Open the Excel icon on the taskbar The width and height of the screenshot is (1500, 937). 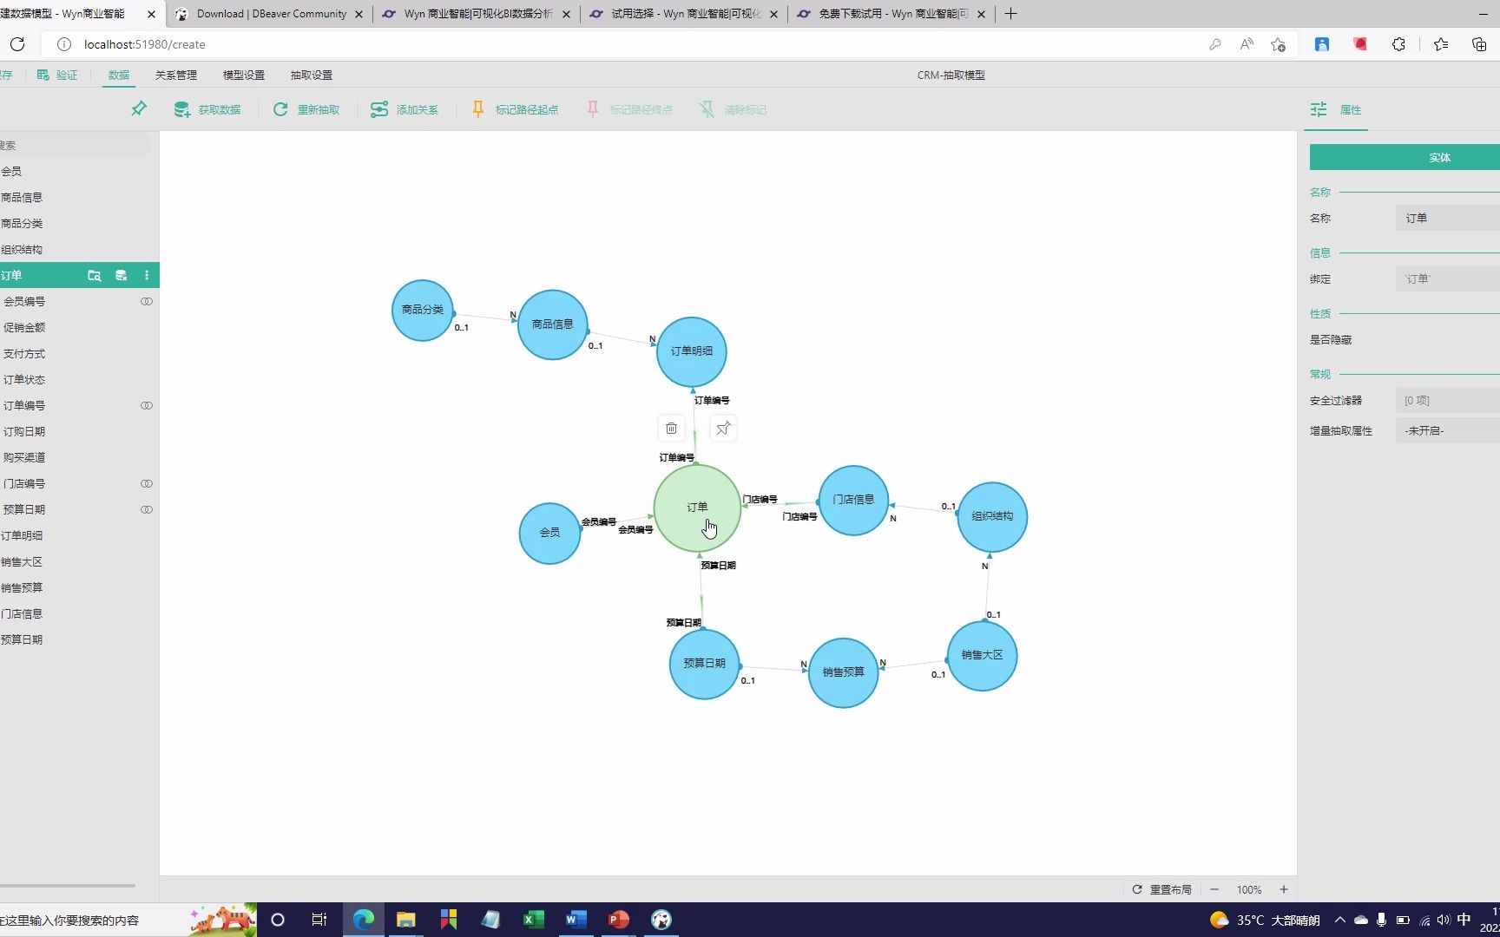(533, 920)
